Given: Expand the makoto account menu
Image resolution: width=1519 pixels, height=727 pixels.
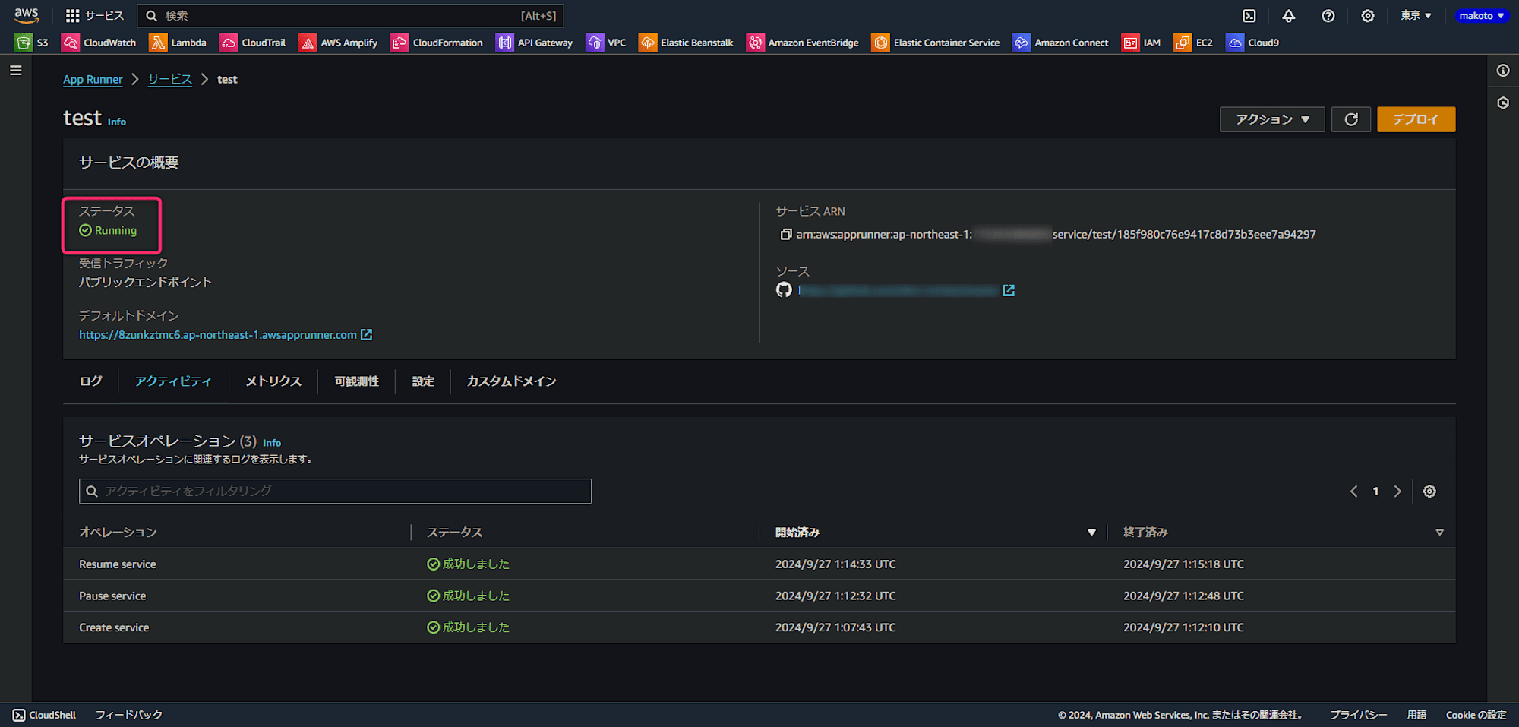Looking at the screenshot, I should [x=1482, y=15].
